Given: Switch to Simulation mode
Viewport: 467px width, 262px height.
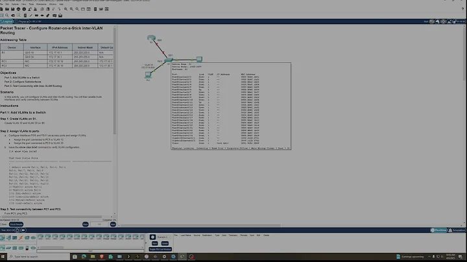Looking at the screenshot, I should [x=457, y=230].
